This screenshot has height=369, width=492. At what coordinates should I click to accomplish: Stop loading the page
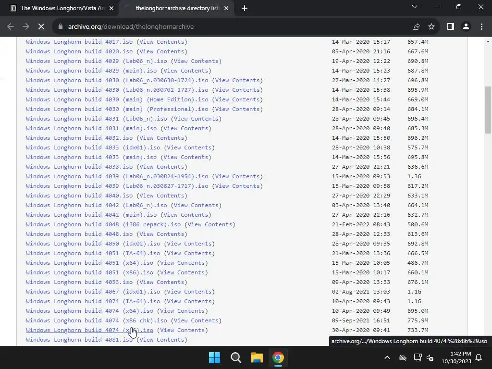click(41, 27)
